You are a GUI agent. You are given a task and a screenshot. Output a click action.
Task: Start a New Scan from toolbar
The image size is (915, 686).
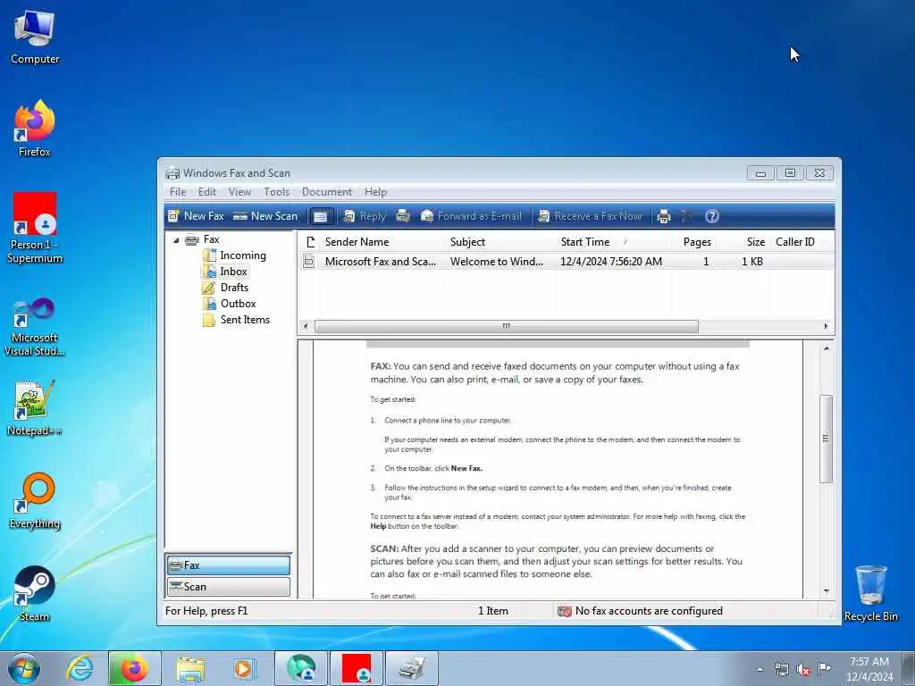pyautogui.click(x=265, y=216)
